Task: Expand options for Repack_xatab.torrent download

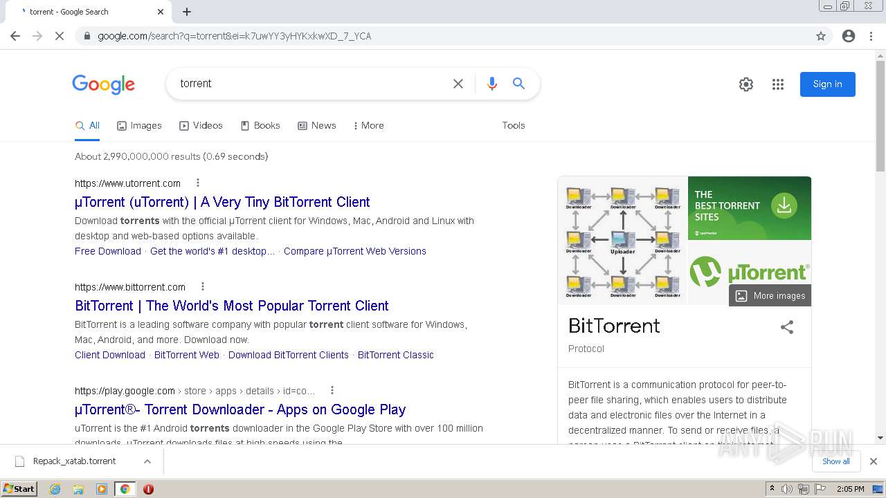Action: click(147, 461)
